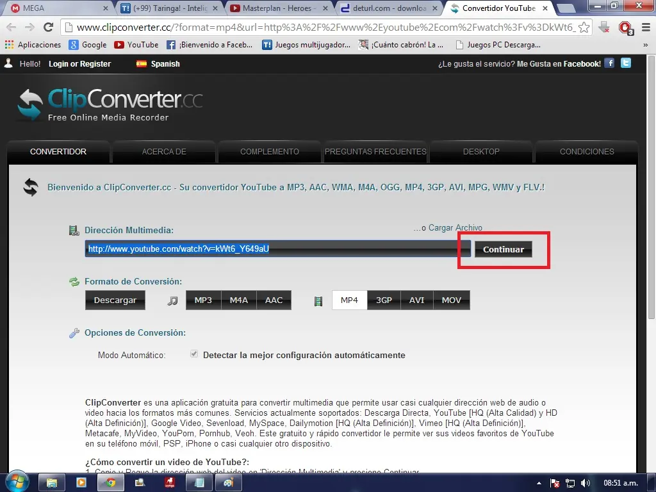Screen dimensions: 656x492
Task: Open the Juegos multijugador bookmark
Action: [x=306, y=44]
